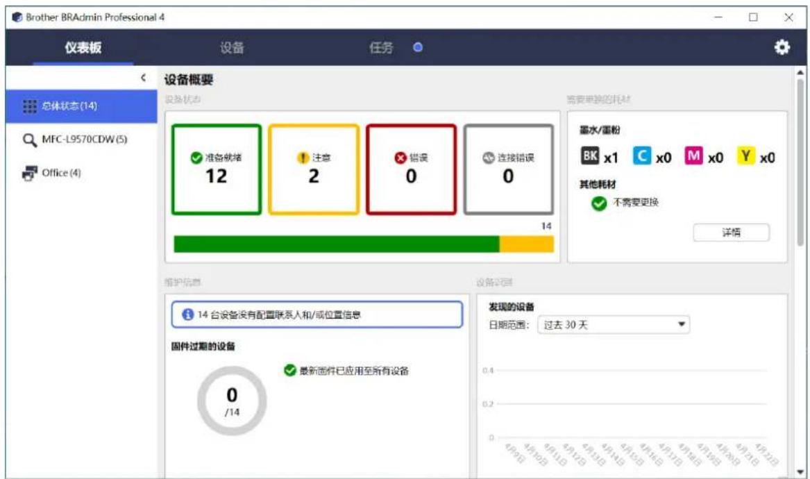
Task: Click the scrollbar down arrow
Action: coord(800,472)
